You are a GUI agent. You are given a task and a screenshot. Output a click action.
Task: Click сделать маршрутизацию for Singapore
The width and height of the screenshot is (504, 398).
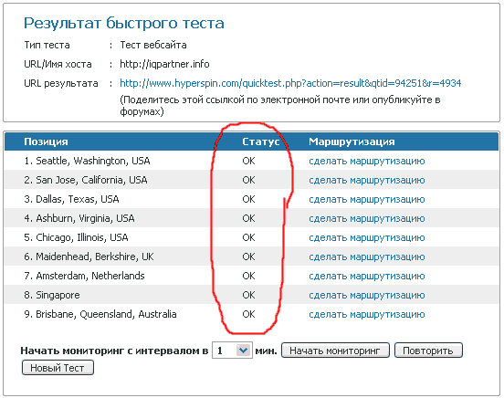[367, 295]
